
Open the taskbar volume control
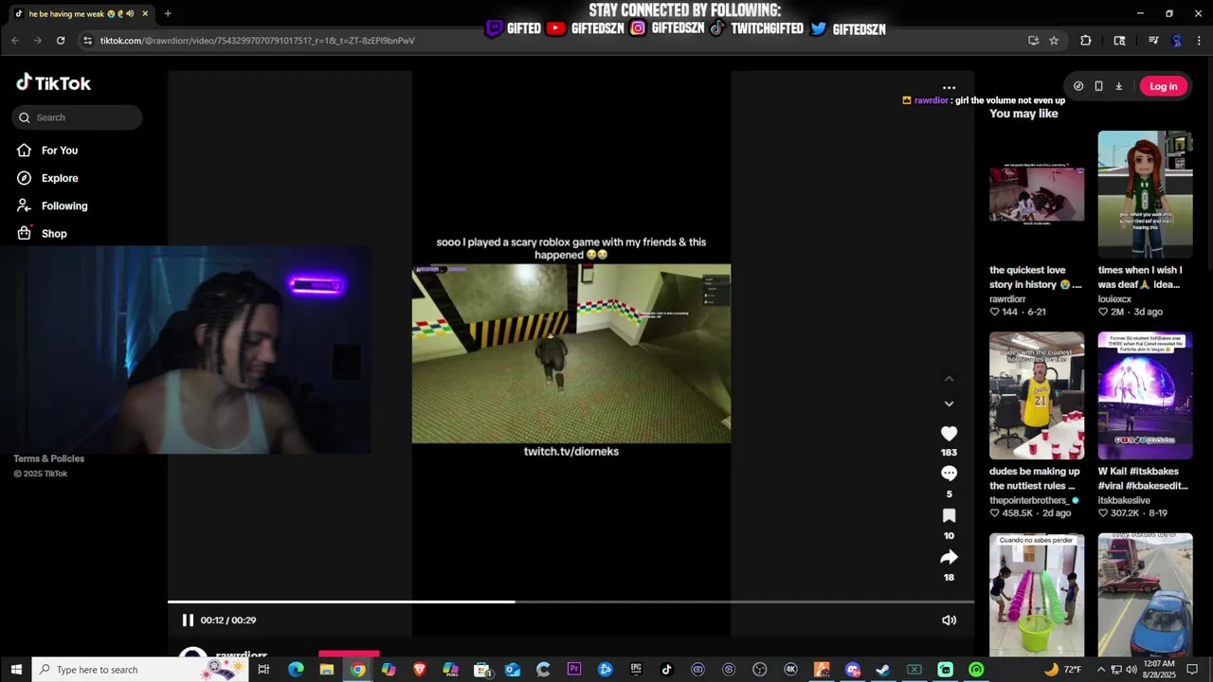click(x=1132, y=670)
